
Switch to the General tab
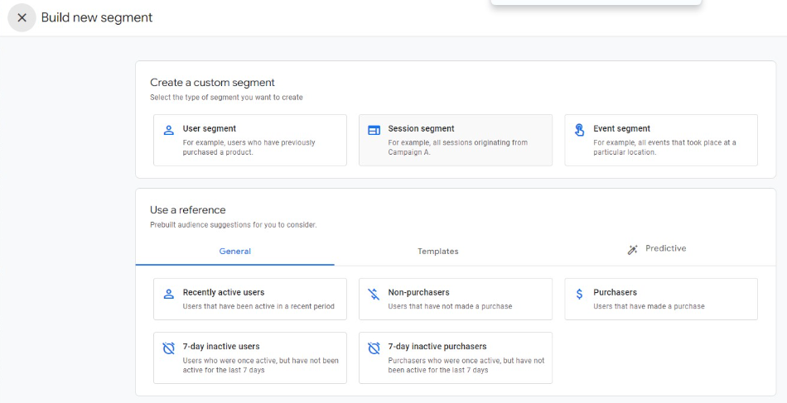click(x=234, y=251)
